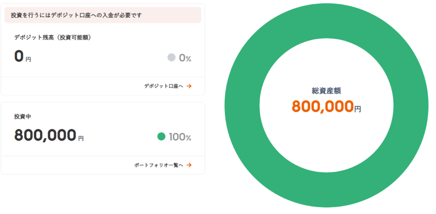Click the 総資産額 label in the chart

[326, 91]
